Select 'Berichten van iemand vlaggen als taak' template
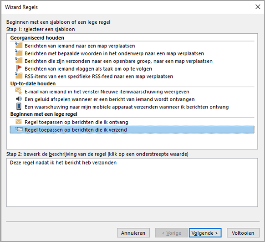 (x=88, y=69)
